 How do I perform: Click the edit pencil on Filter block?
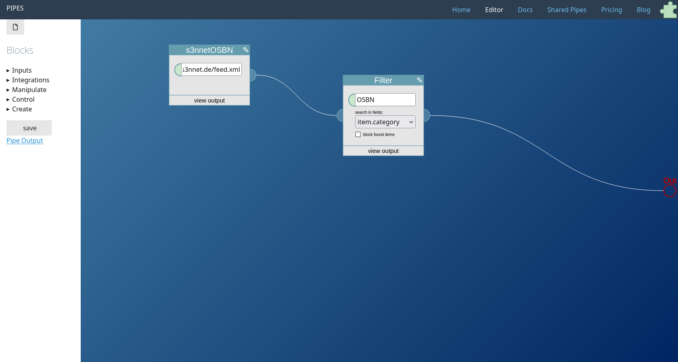coord(419,80)
